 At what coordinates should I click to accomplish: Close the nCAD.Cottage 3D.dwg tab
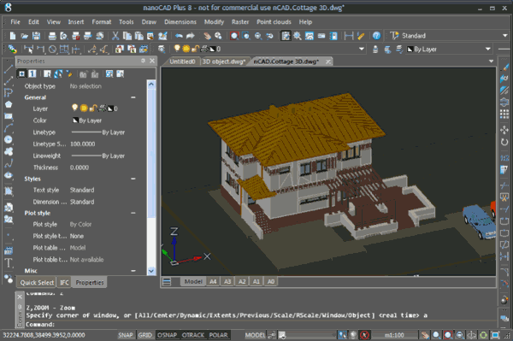click(328, 62)
